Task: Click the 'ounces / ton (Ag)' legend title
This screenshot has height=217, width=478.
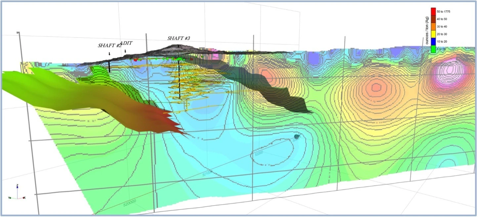Action: point(427,31)
